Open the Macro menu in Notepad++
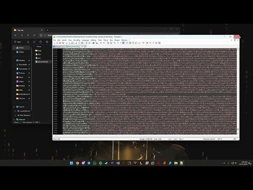This screenshot has width=253, height=190. coord(106,40)
